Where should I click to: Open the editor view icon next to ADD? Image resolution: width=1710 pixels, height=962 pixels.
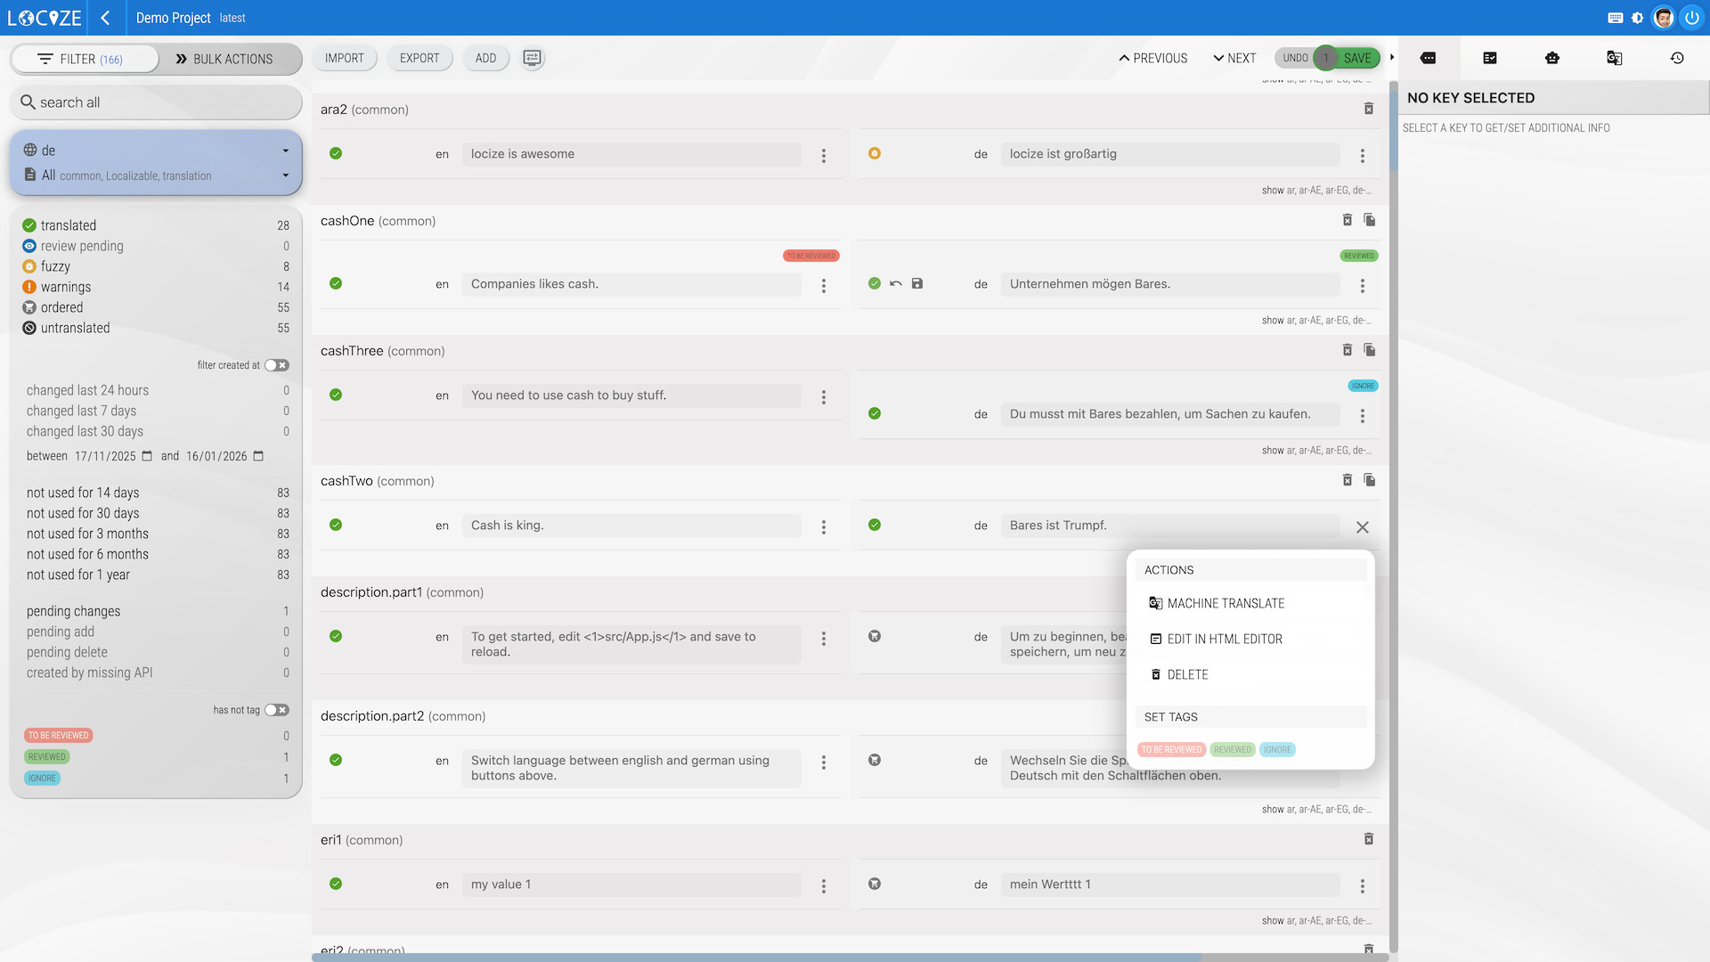tap(532, 58)
